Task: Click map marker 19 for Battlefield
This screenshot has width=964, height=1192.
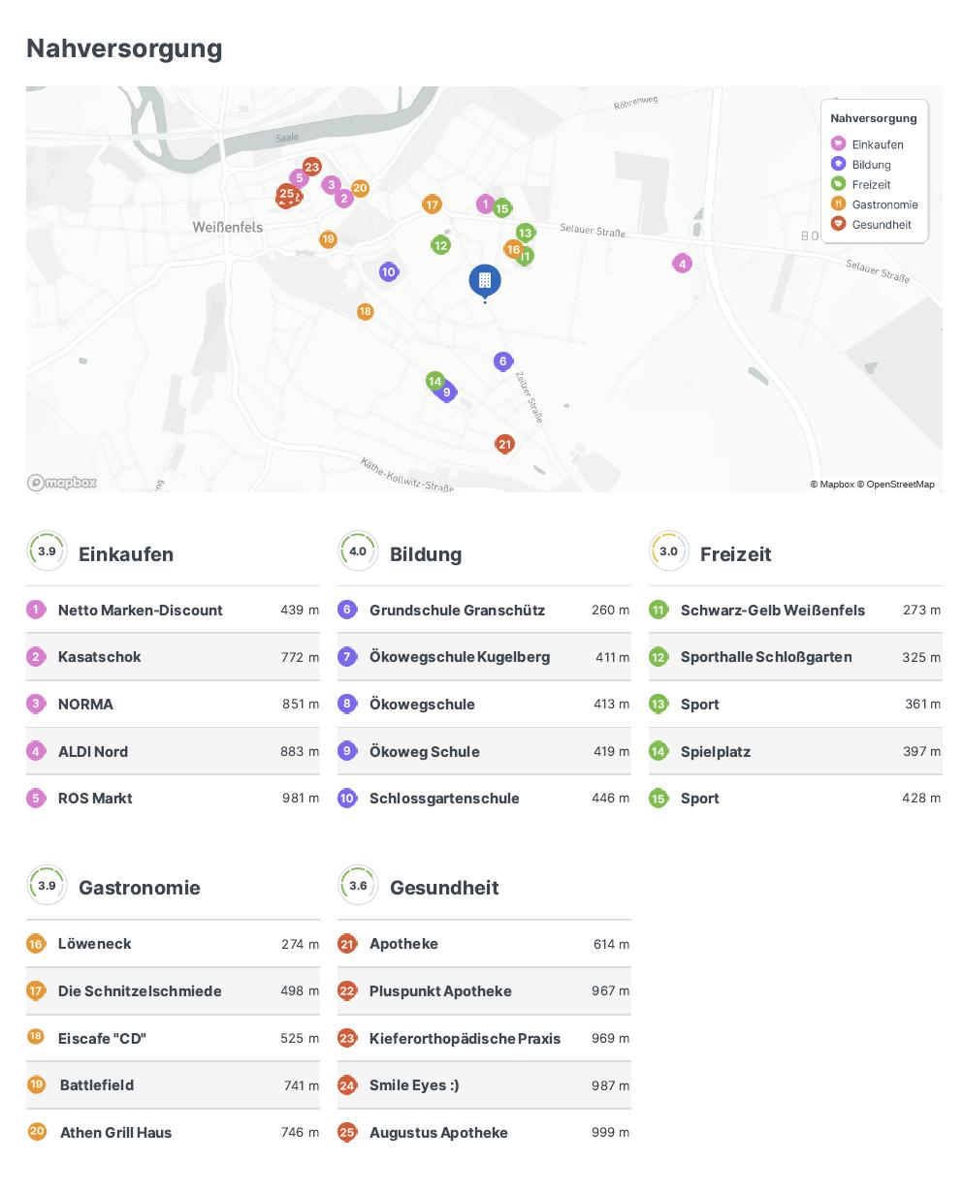Action: coord(328,239)
